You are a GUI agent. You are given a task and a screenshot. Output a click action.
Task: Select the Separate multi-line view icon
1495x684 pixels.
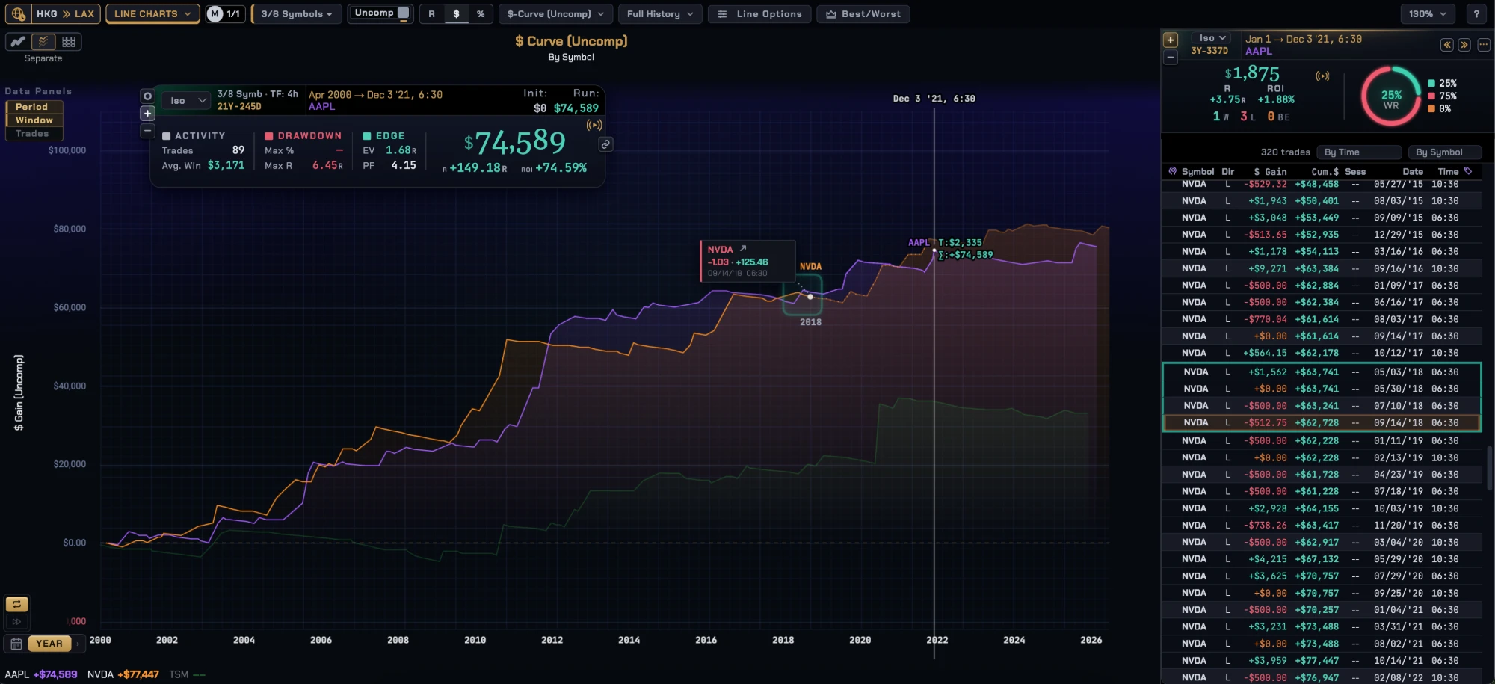(43, 42)
